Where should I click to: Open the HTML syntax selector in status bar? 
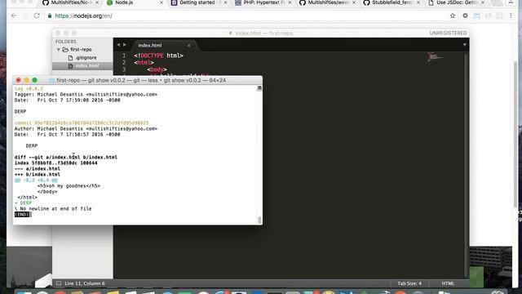click(x=448, y=283)
